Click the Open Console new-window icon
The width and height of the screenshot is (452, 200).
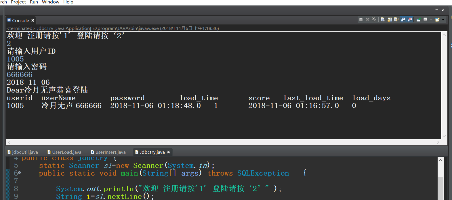click(x=437, y=20)
